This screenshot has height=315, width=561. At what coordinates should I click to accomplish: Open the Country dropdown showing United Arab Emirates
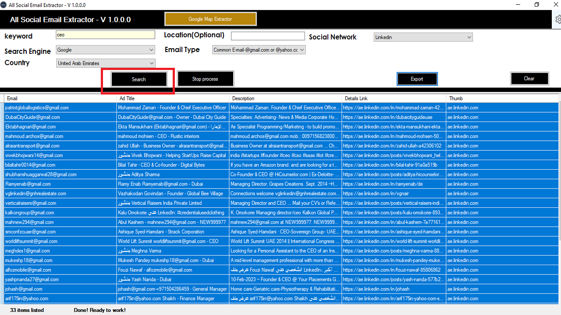105,63
